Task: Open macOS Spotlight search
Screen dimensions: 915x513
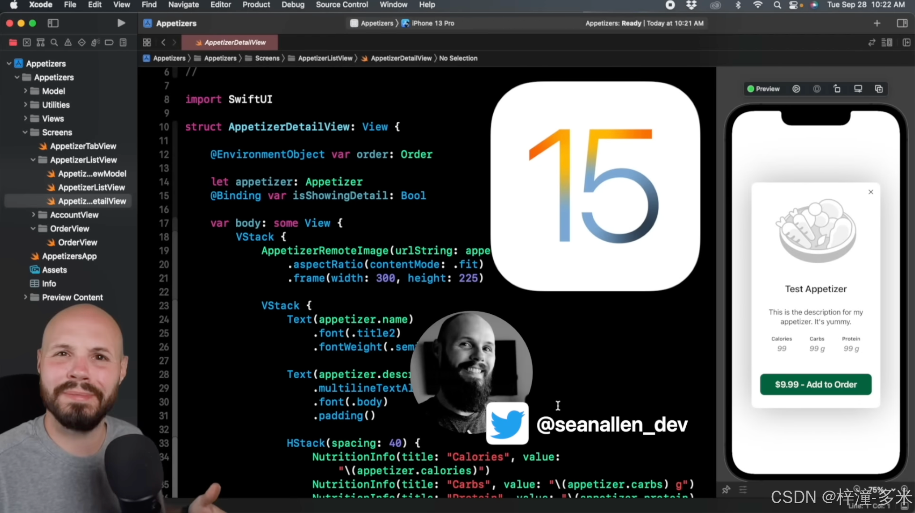Action: point(777,5)
